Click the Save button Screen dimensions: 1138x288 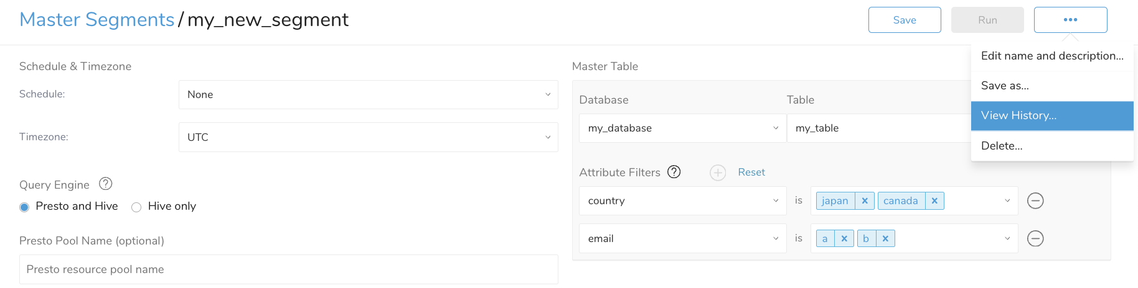904,20
